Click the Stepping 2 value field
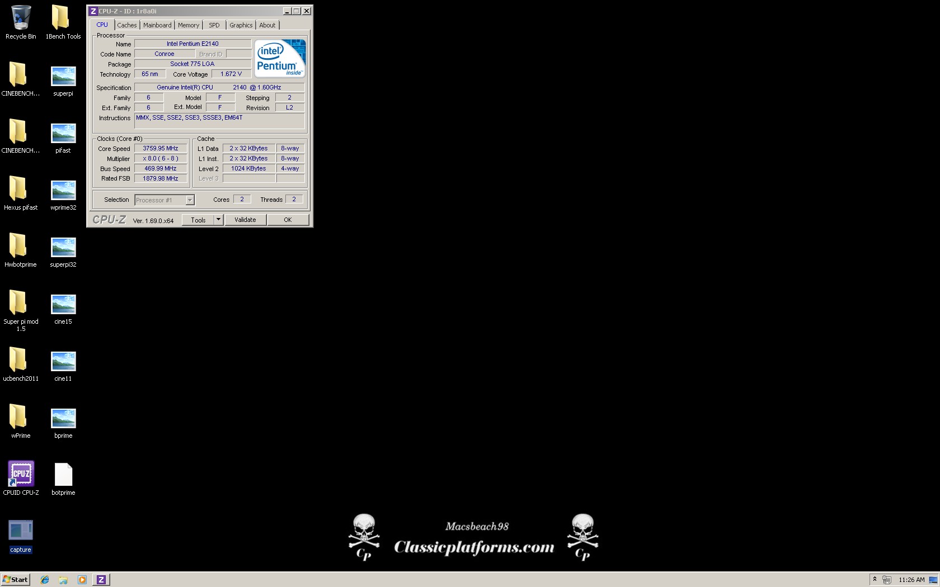The image size is (940, 587). [x=289, y=97]
